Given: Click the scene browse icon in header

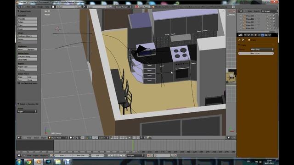Looking at the screenshot, I should (84, 7).
